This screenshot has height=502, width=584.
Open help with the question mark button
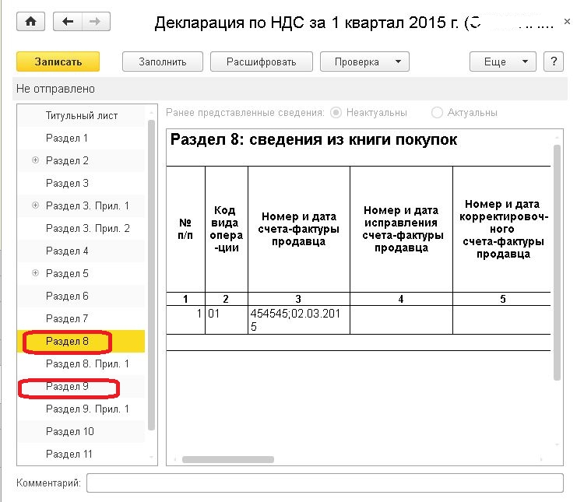pos(553,62)
